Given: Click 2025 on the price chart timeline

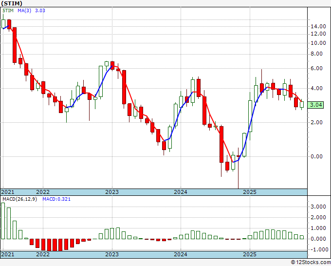Looking at the screenshot, I should pos(250,192).
